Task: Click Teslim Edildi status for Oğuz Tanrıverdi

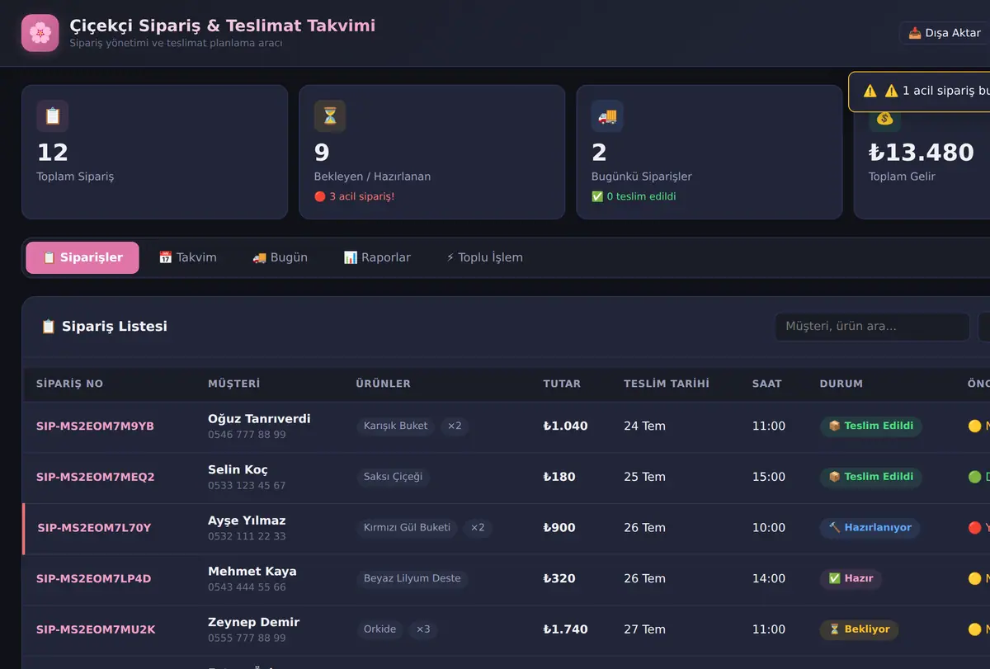Action: tap(871, 426)
